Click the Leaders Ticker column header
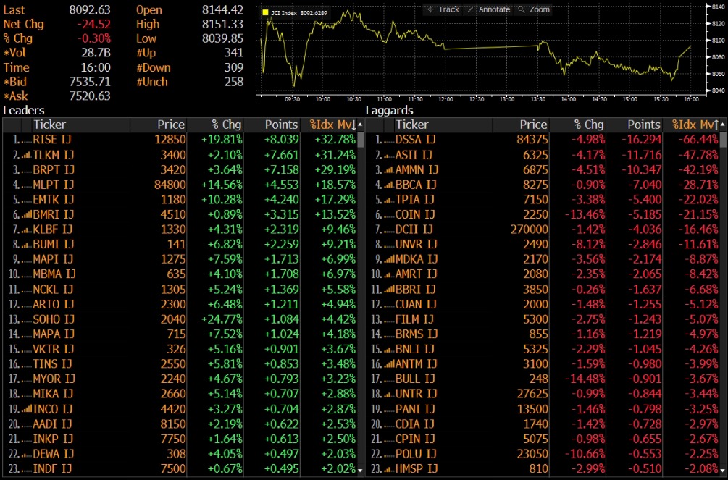 tap(49, 125)
